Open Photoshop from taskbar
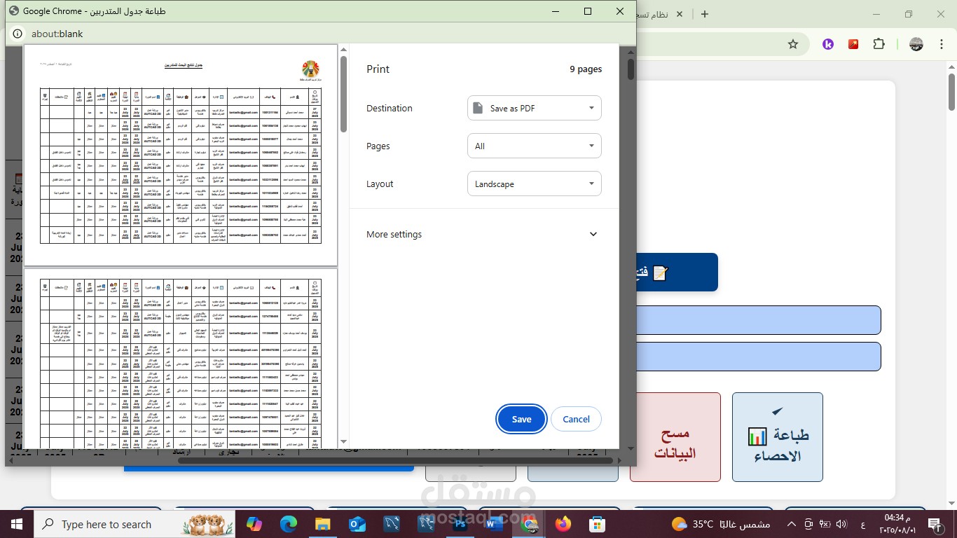 [x=460, y=524]
